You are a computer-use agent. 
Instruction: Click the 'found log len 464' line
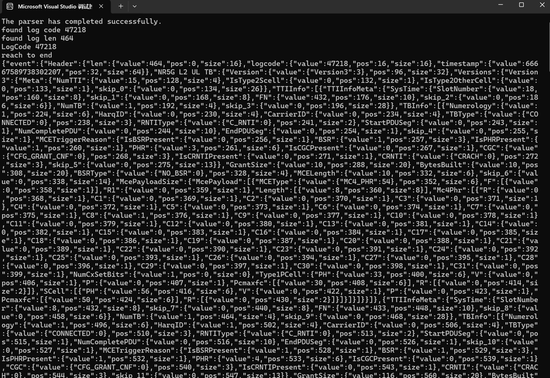coord(37,38)
